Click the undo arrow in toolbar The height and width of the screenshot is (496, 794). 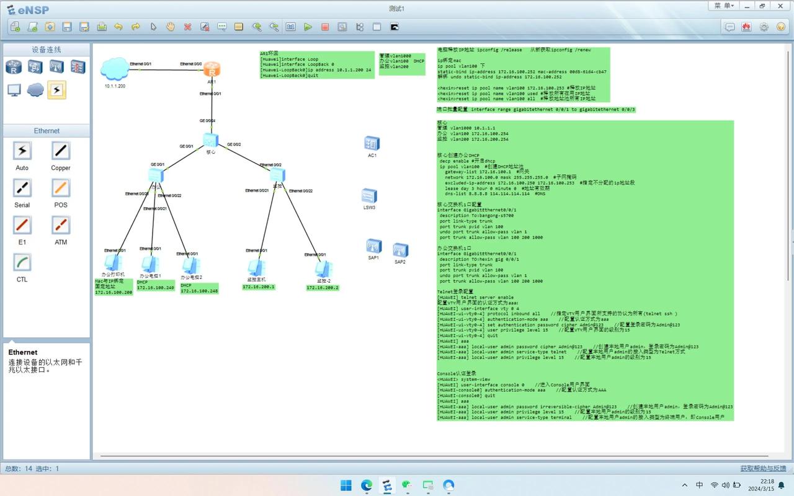point(118,27)
